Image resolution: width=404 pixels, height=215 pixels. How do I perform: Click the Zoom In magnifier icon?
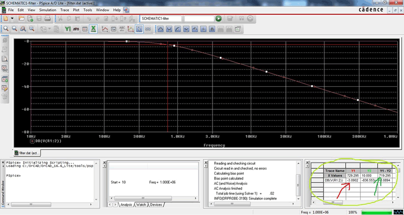tap(6, 29)
